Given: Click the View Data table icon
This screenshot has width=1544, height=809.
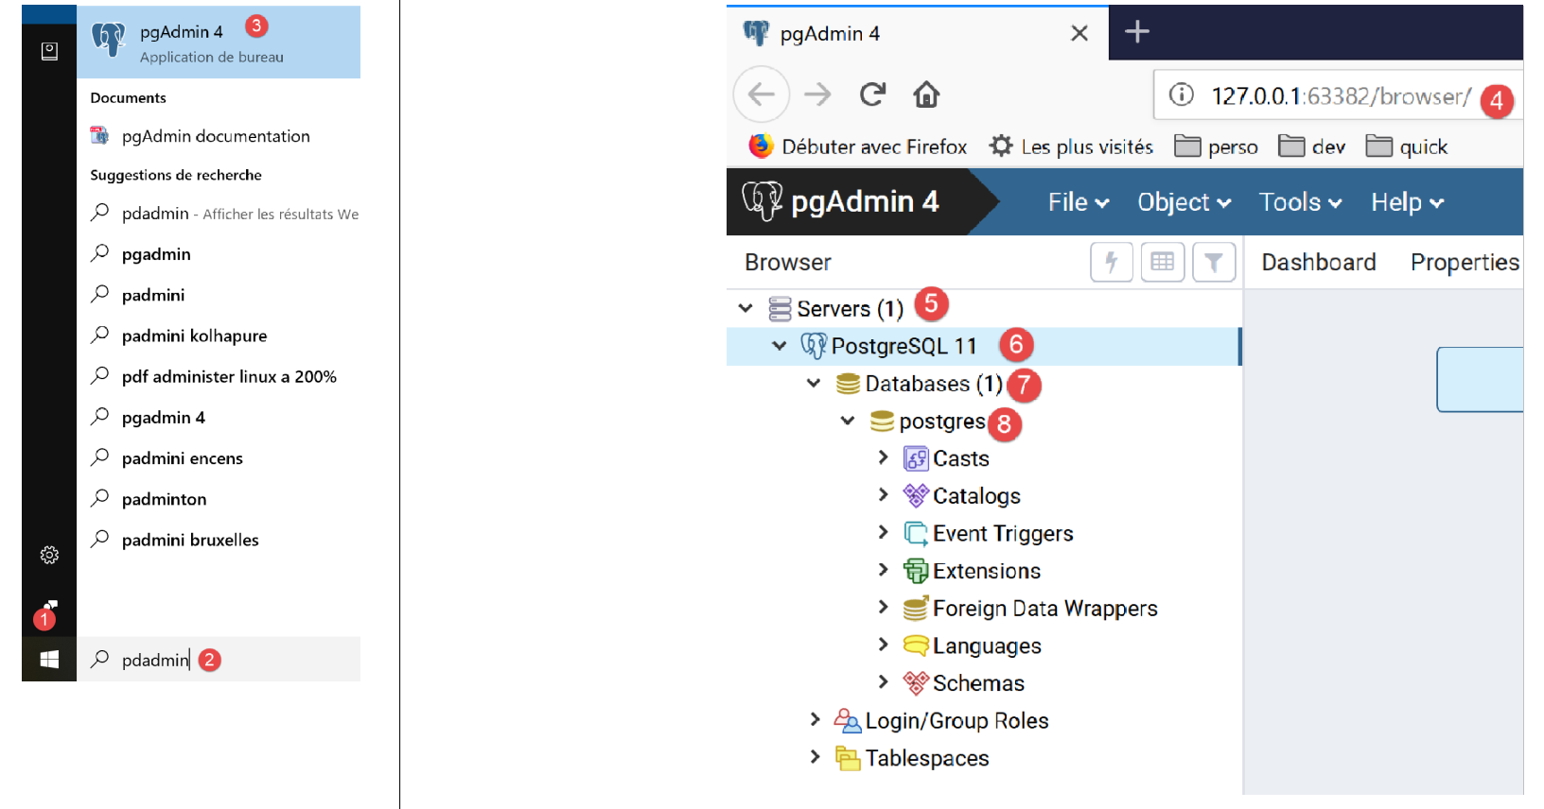Looking at the screenshot, I should (x=1162, y=262).
